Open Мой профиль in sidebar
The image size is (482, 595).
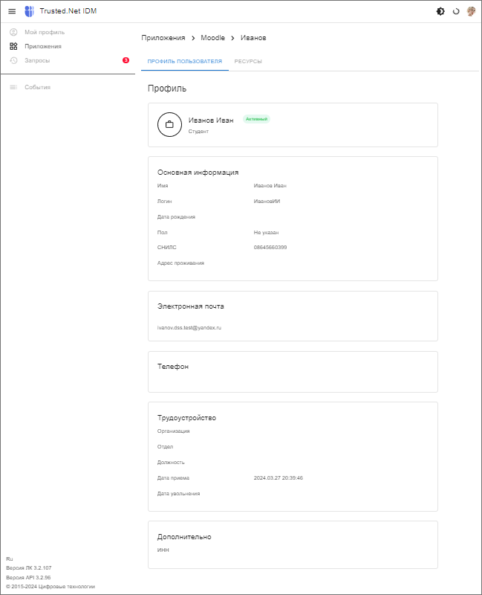45,32
